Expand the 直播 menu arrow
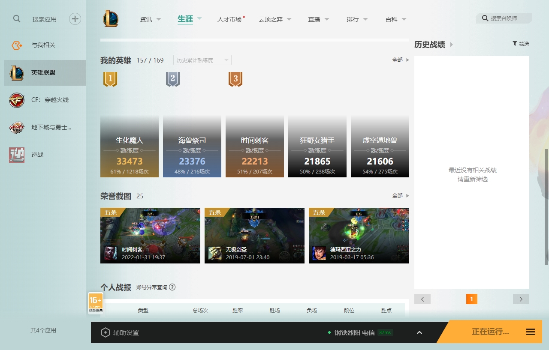Image resolution: width=549 pixels, height=350 pixels. pos(327,19)
